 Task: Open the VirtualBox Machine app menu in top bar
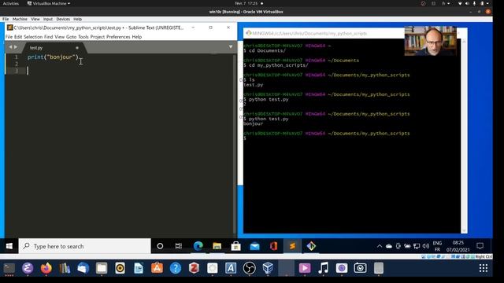[x=49, y=3]
